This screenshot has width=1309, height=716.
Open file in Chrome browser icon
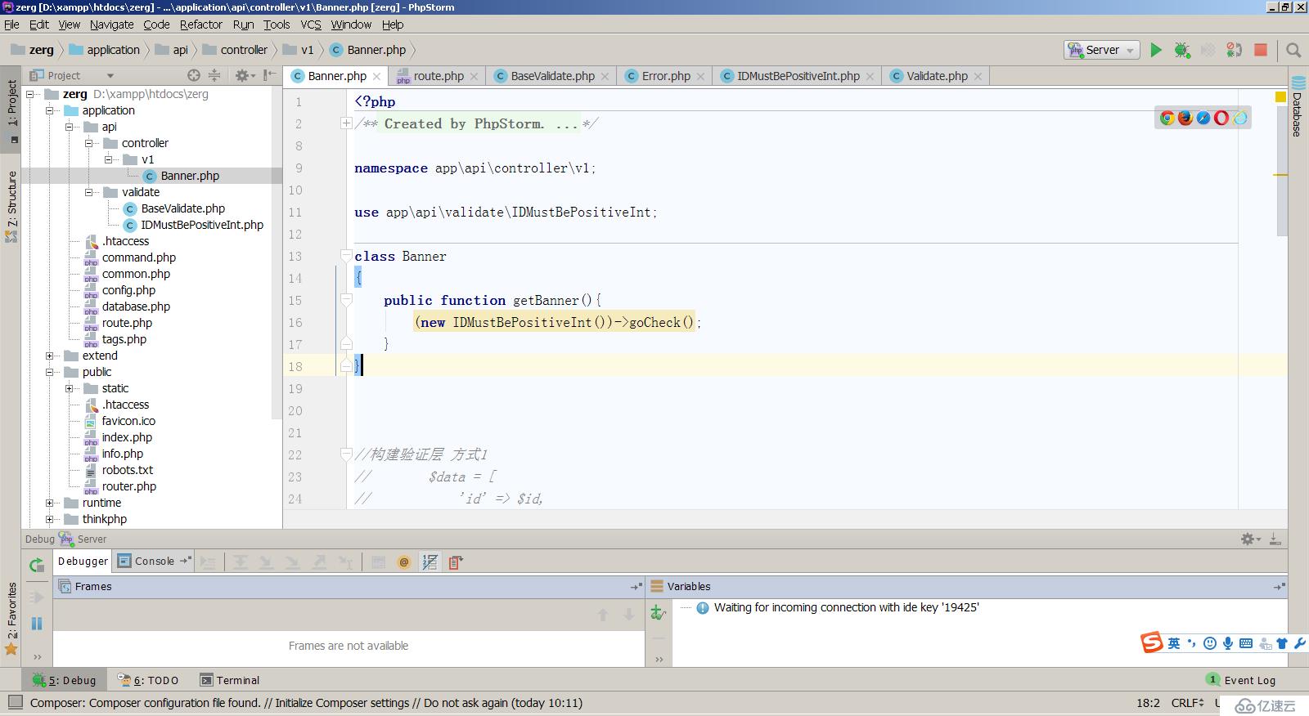(1167, 118)
